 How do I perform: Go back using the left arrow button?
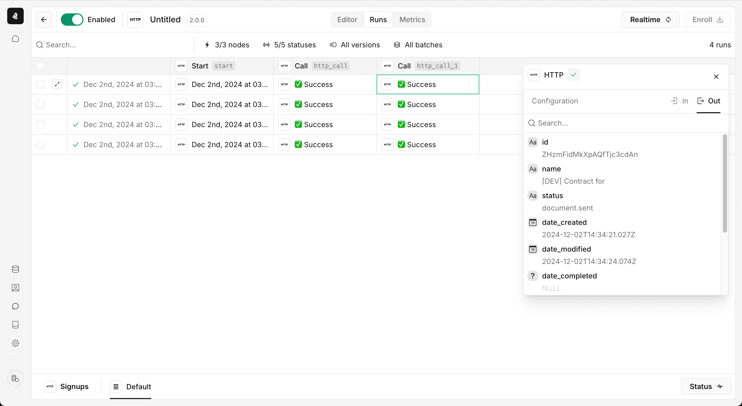point(44,20)
